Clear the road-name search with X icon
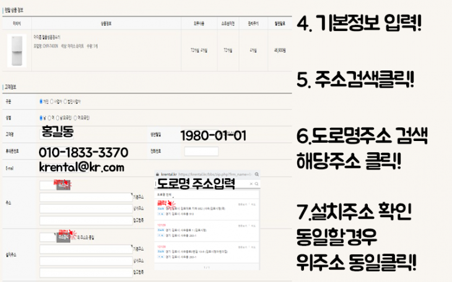Screen dimensions: 452x282 coord(251,184)
